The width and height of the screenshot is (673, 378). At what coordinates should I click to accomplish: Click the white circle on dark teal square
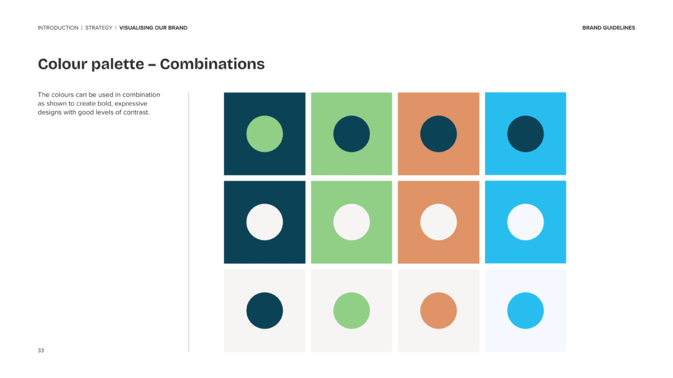tap(264, 222)
